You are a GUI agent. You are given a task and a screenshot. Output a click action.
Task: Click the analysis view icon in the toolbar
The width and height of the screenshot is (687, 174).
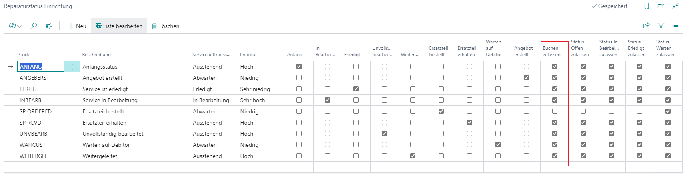[x=12, y=26]
